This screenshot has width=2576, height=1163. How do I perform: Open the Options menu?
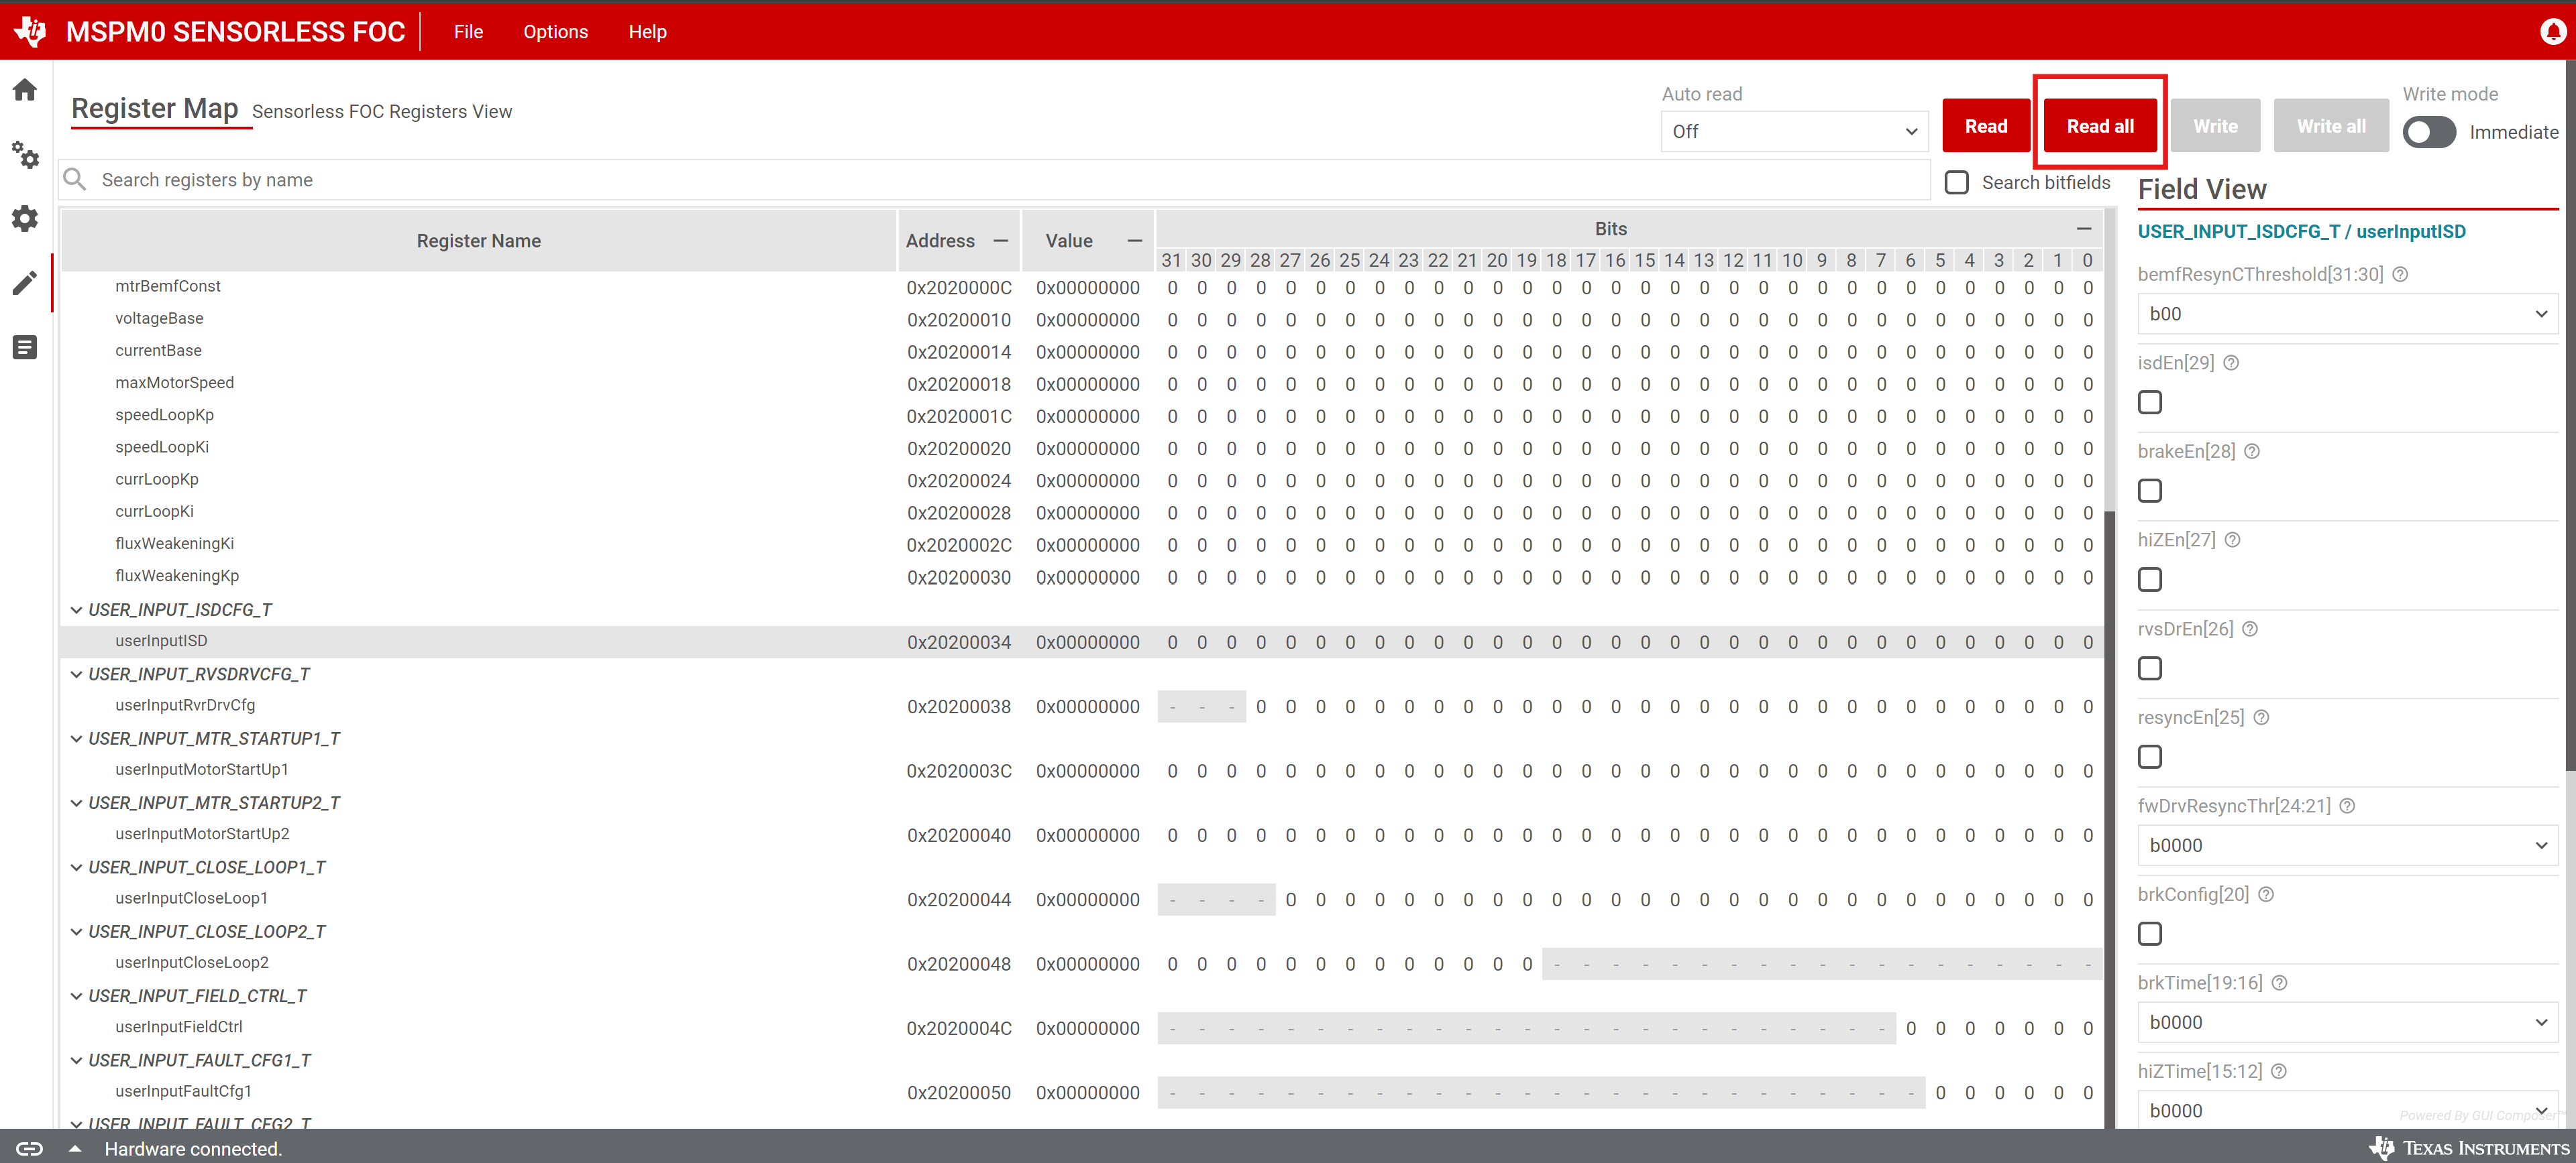(555, 32)
